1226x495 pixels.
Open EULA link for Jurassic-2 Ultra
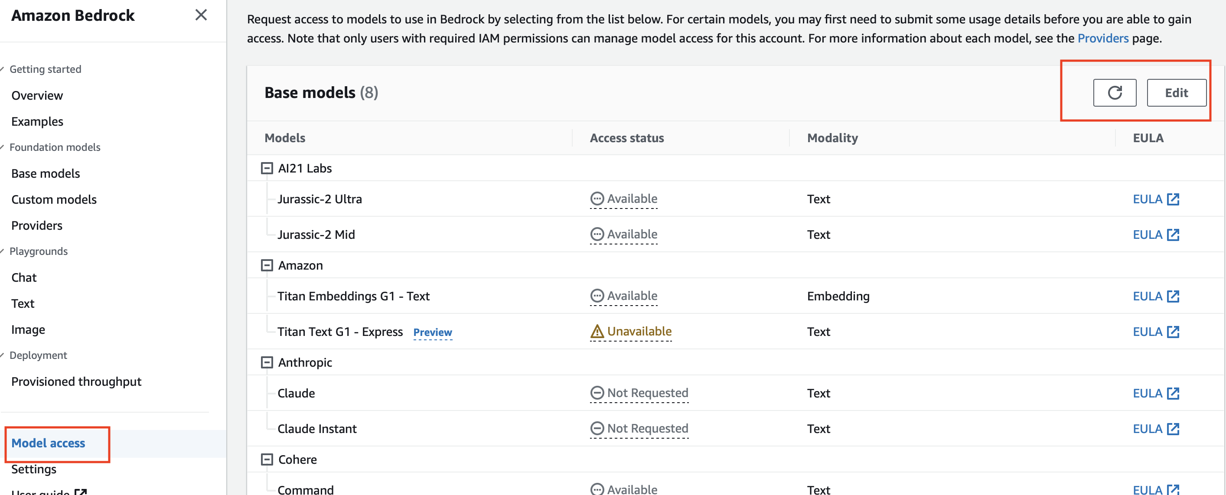(x=1156, y=199)
